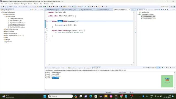The image size is (176, 99).
Task: Click the Debug bug icon in toolbar
Action: point(40,7)
